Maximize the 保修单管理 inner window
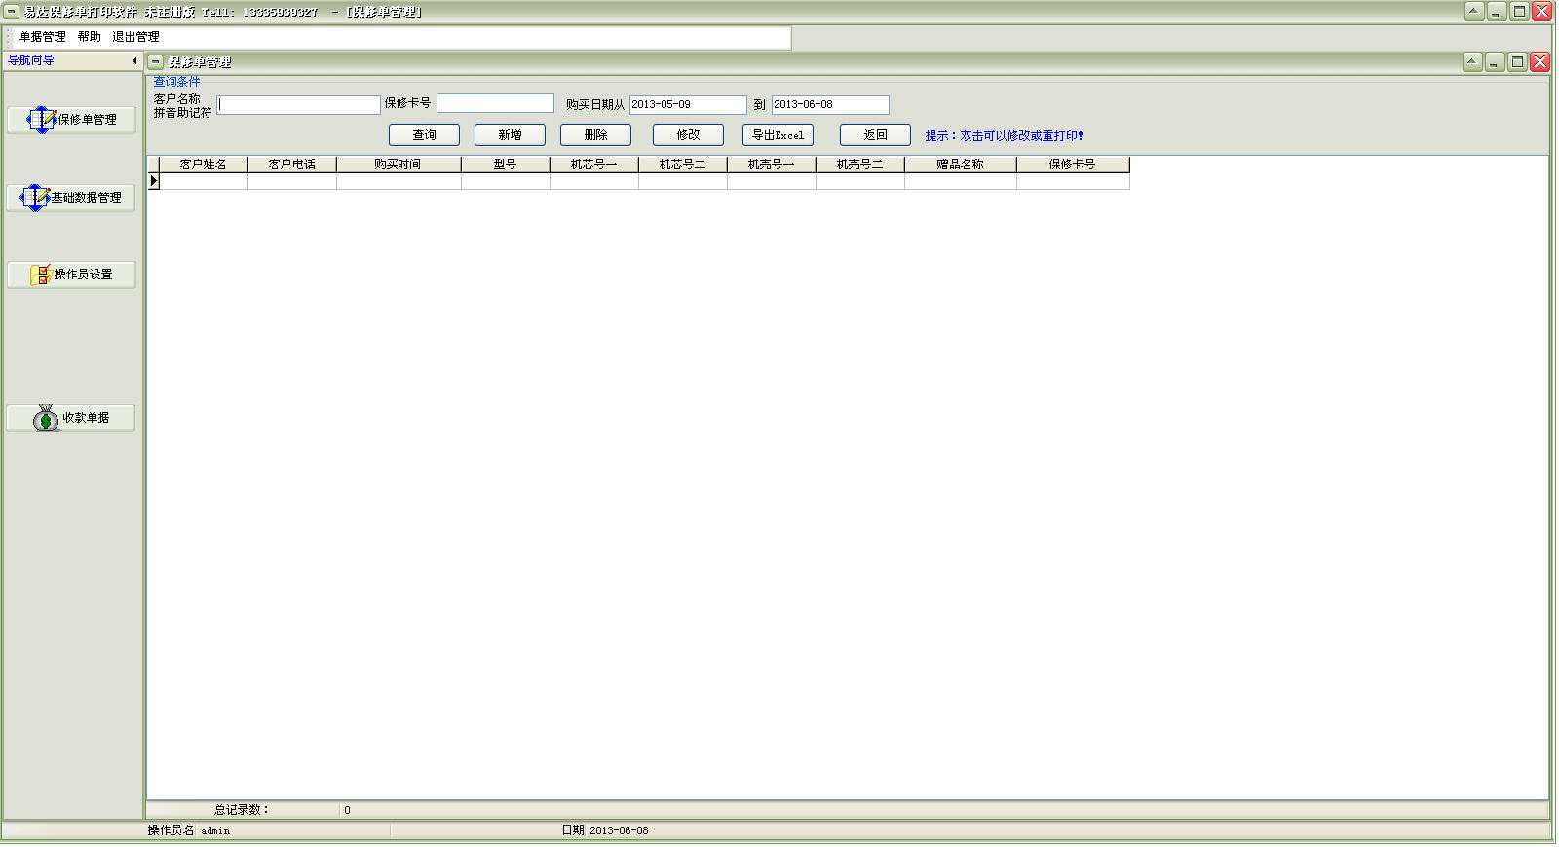Viewport: 1559px width, 847px height. point(1517,62)
